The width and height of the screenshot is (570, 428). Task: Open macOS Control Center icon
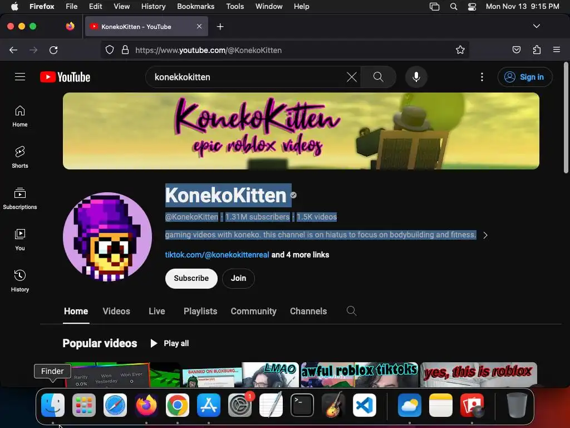[472, 6]
